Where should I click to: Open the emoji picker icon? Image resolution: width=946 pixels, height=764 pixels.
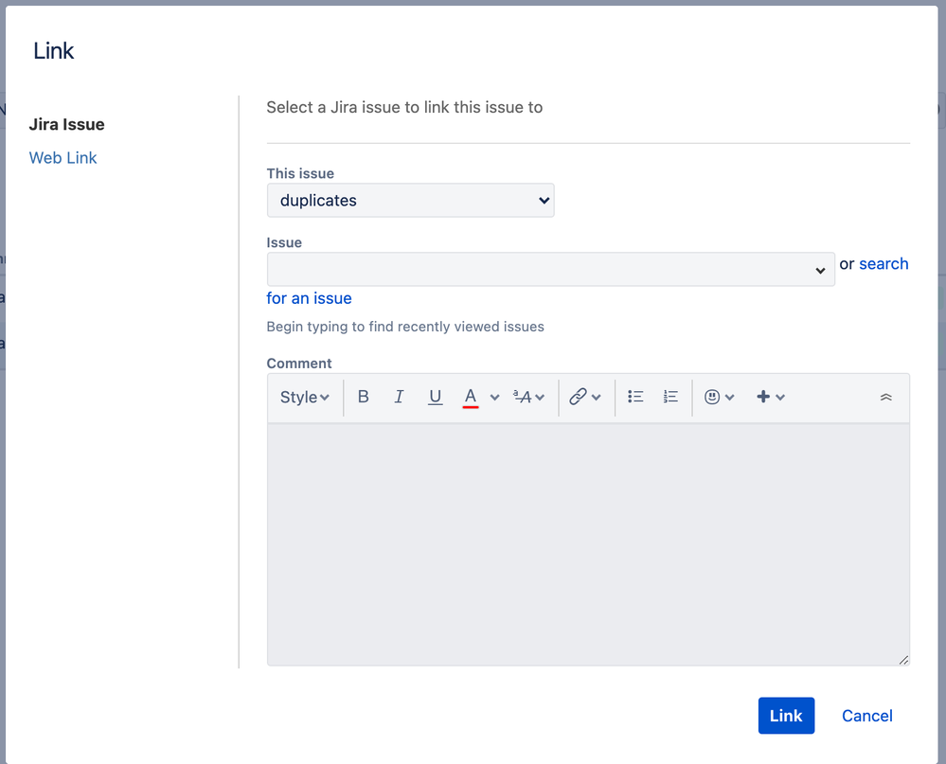(x=712, y=398)
